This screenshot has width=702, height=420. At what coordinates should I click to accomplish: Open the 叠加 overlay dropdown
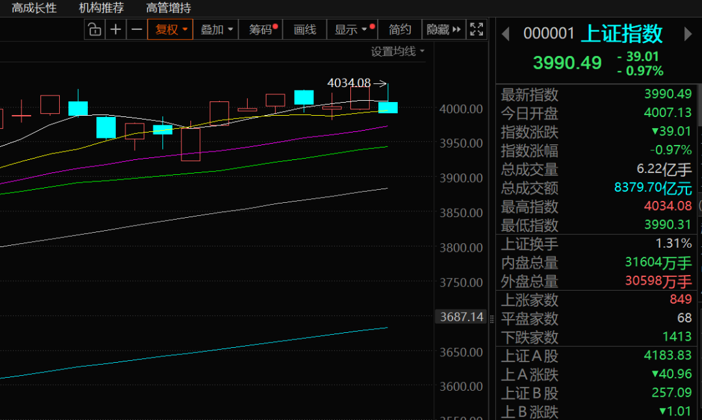point(216,29)
